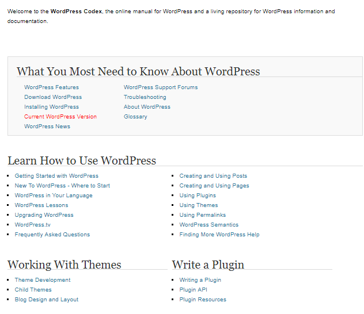Go to Troubleshooting link
The height and width of the screenshot is (314, 364).
tap(145, 97)
